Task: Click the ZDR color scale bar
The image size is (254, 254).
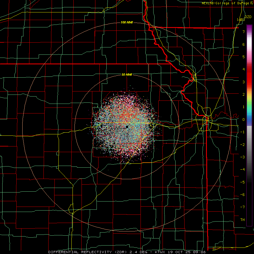Action: pos(249,126)
